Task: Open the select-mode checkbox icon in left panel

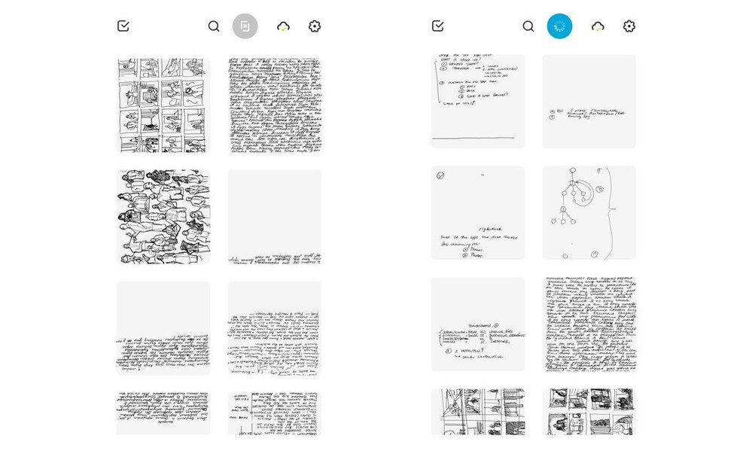Action: (x=123, y=26)
